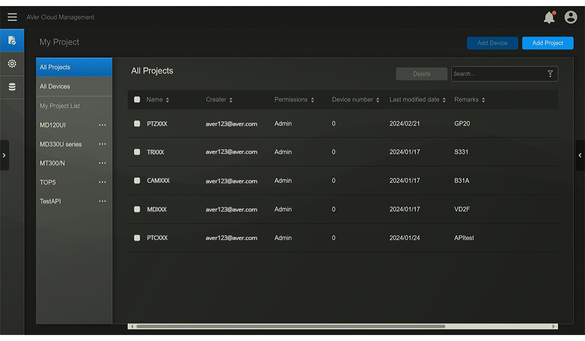This screenshot has height=341, width=585.
Task: Check the CAMXXX project checkbox
Action: click(x=137, y=181)
